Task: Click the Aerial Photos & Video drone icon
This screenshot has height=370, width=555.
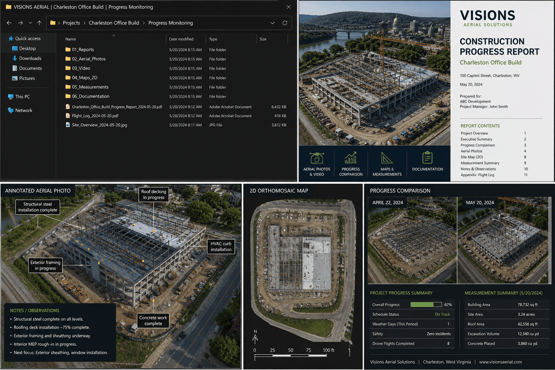Action: click(x=317, y=158)
